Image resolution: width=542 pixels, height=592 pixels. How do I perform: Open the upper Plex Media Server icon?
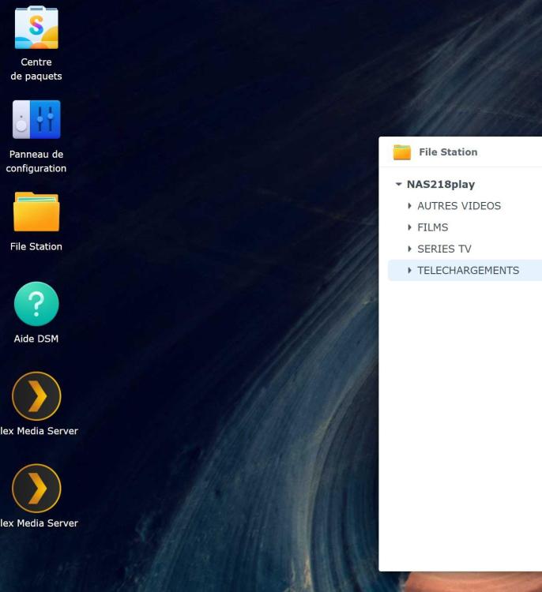(x=36, y=396)
